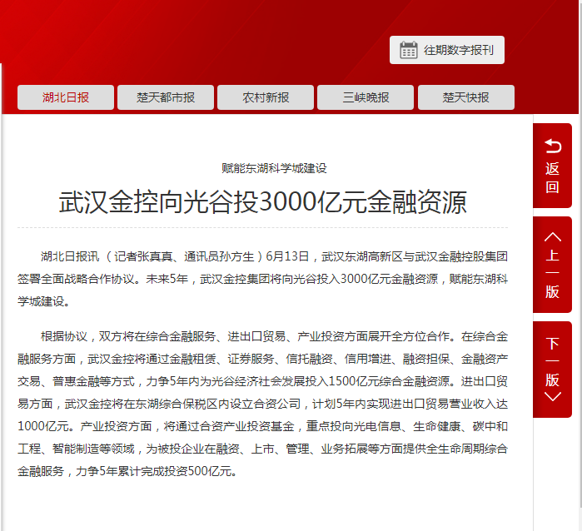Screen dimensions: 582x531
Task: Select the 楚天都市报 tab
Action: coord(166,97)
